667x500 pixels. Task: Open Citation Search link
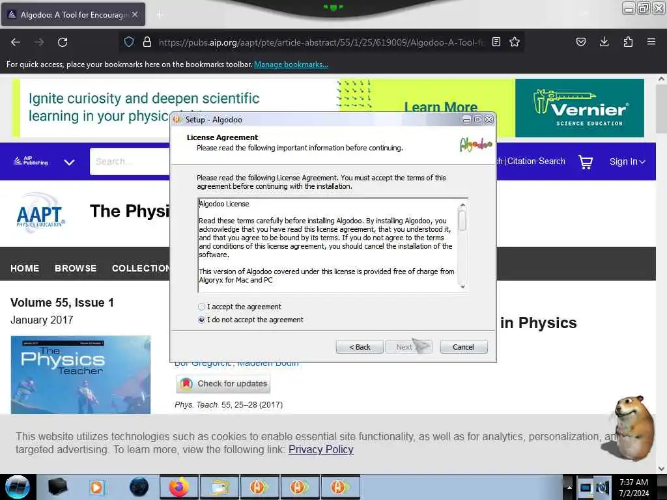tap(536, 161)
